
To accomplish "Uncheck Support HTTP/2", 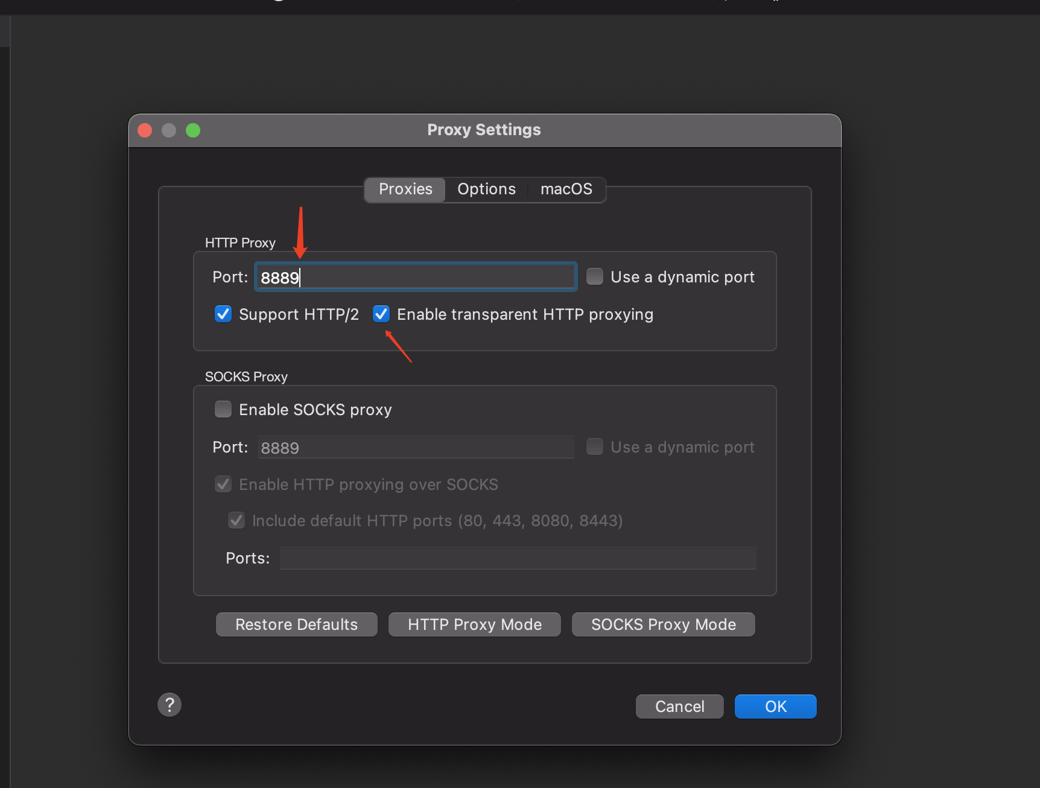I will click(223, 314).
